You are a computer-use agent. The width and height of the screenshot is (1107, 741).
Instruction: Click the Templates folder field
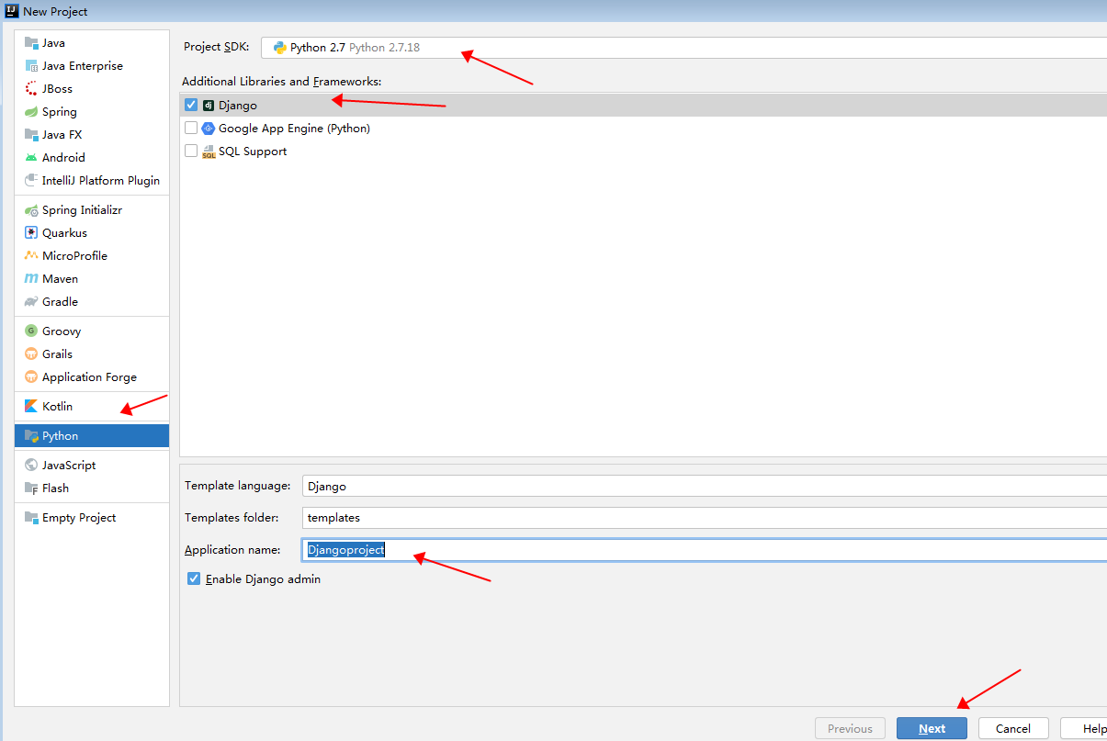click(705, 518)
